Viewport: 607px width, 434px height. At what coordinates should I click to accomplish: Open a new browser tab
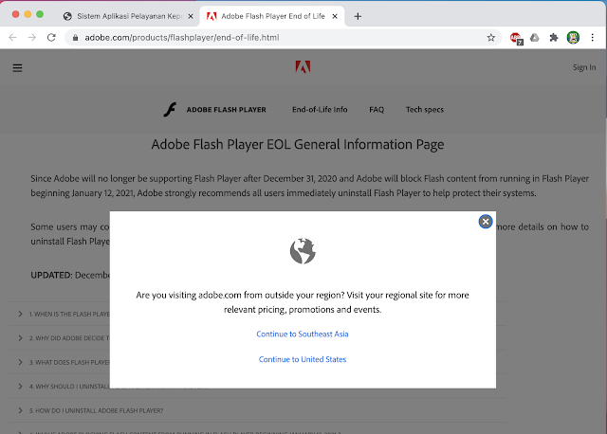[358, 16]
